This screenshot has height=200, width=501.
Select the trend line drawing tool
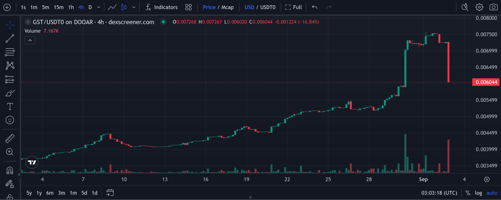[10, 38]
